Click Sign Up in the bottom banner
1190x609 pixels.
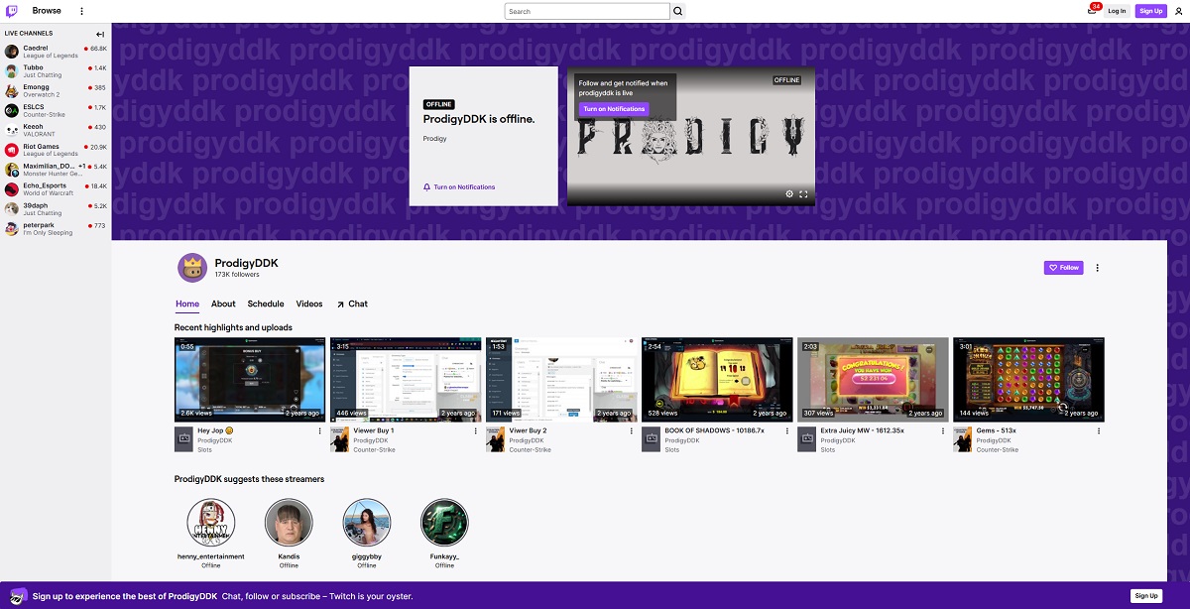point(1146,596)
